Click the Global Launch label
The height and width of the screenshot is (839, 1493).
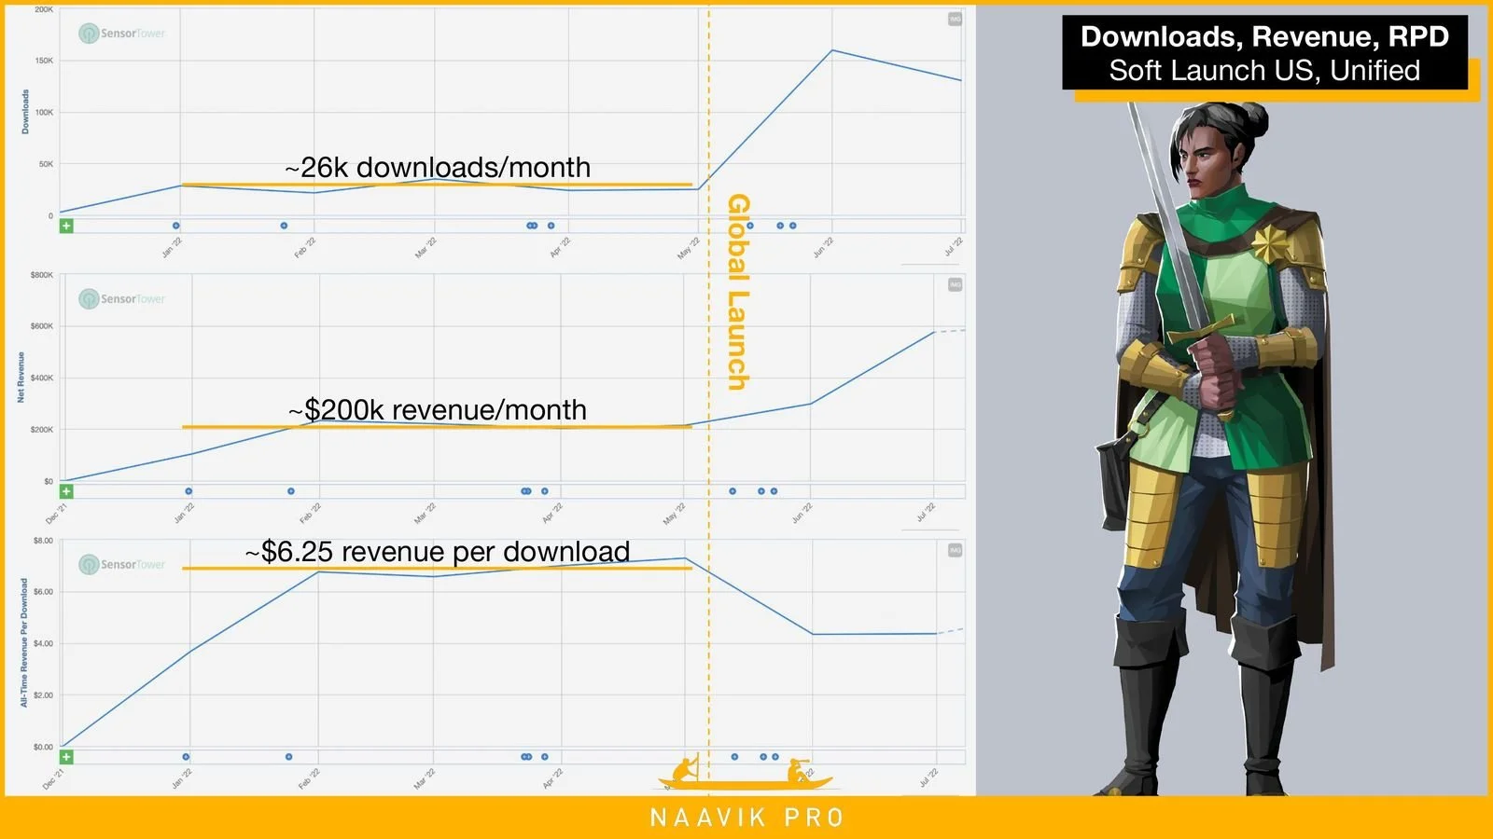(737, 289)
